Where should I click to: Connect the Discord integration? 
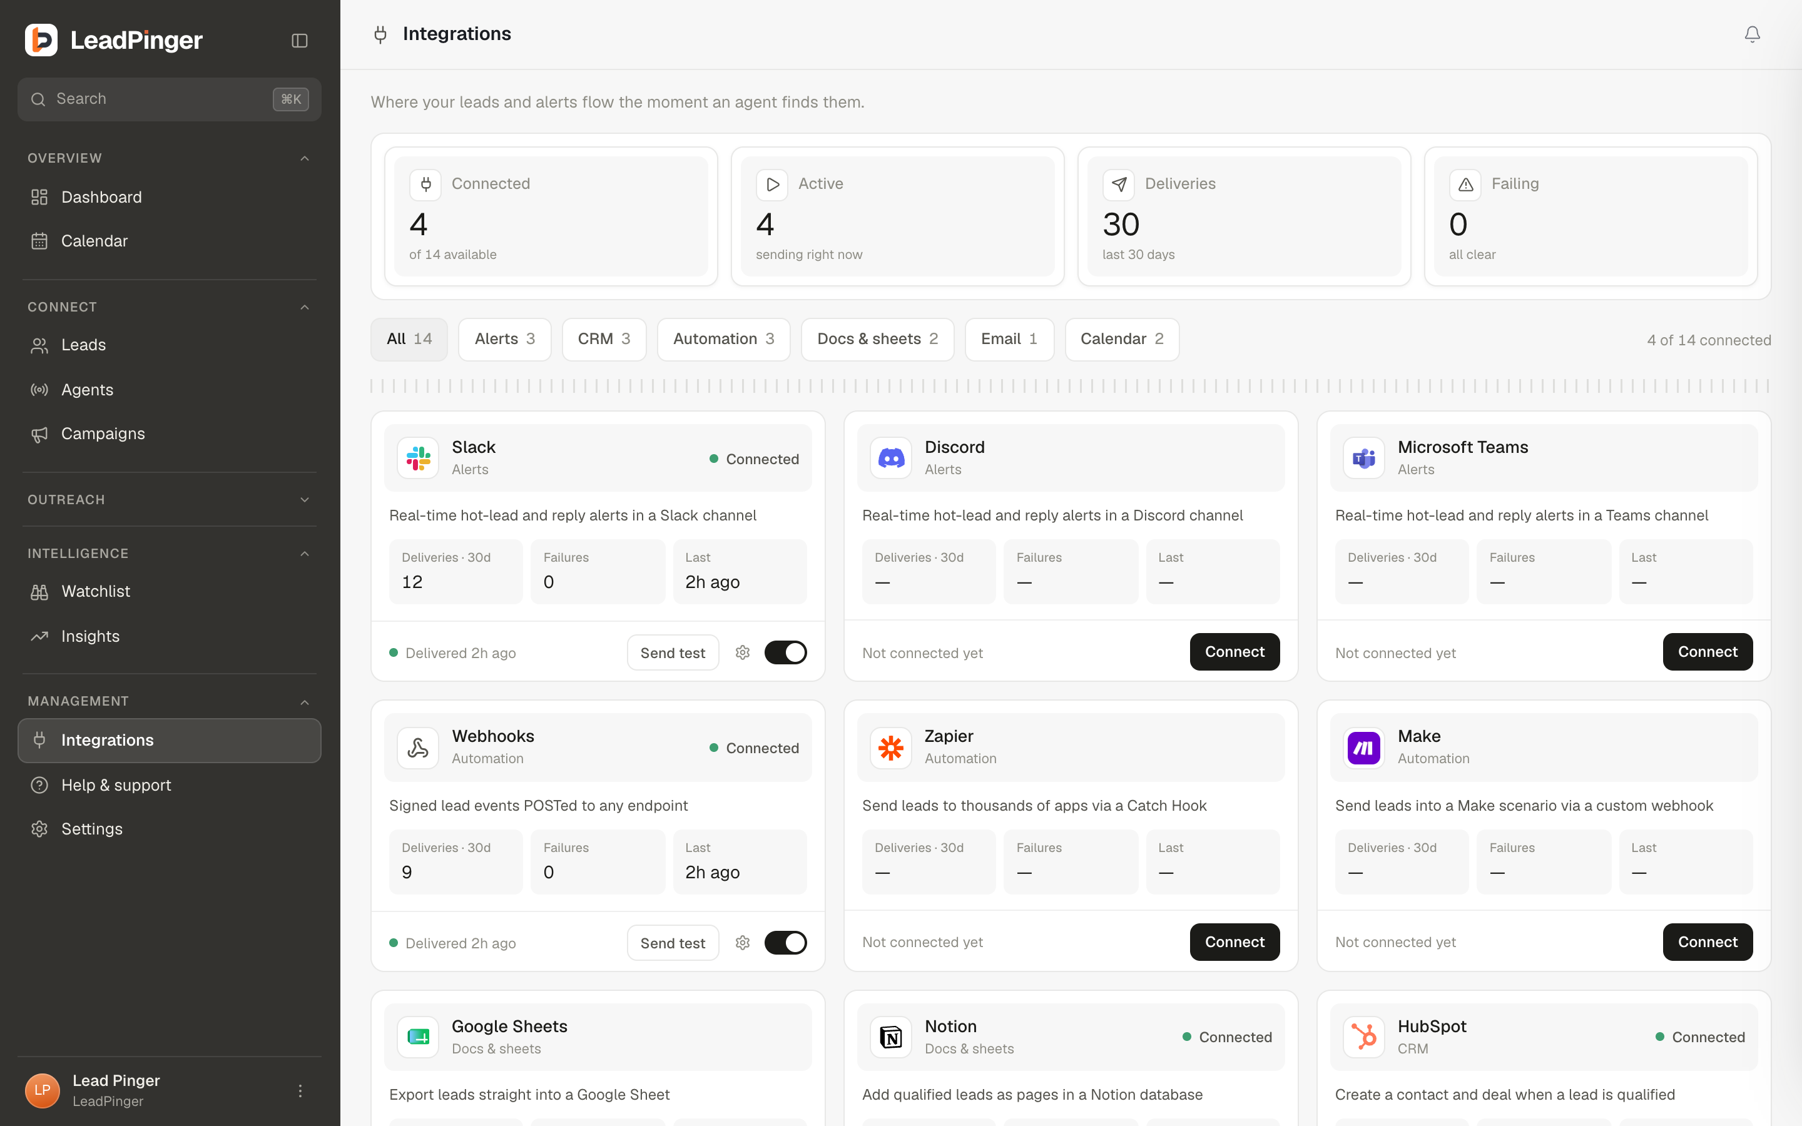coord(1234,652)
